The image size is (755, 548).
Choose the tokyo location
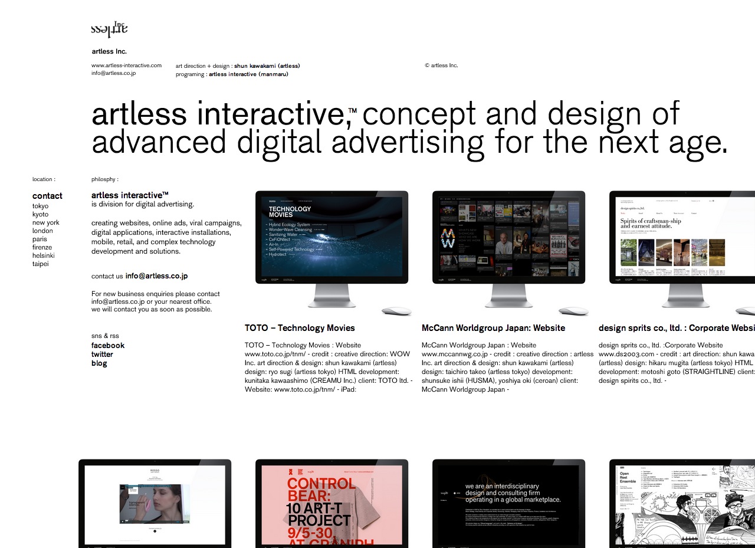(41, 206)
